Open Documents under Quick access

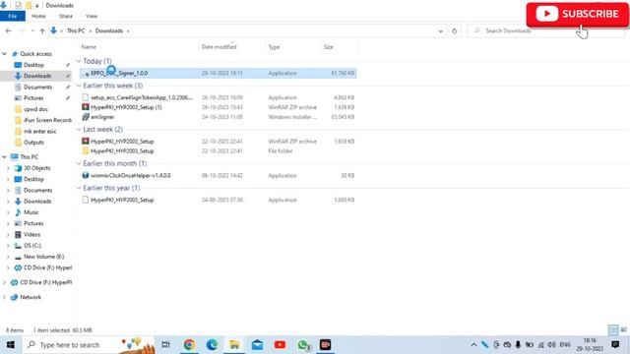(37, 88)
